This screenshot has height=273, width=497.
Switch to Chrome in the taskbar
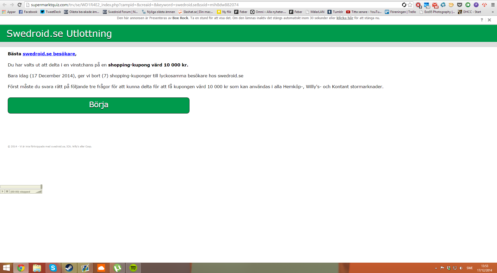tap(21, 268)
